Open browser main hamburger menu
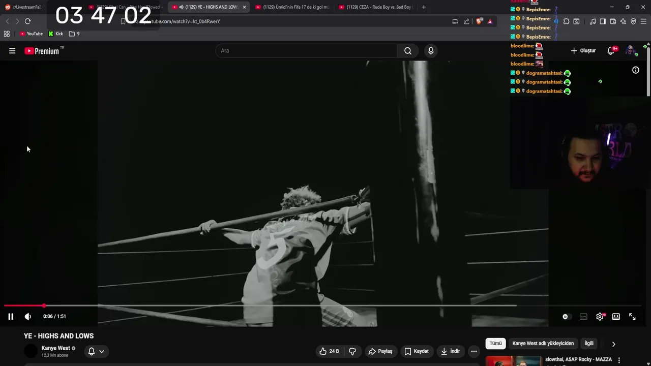The height and width of the screenshot is (366, 651). [644, 21]
